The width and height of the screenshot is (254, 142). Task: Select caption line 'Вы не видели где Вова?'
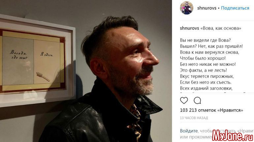point(206,40)
